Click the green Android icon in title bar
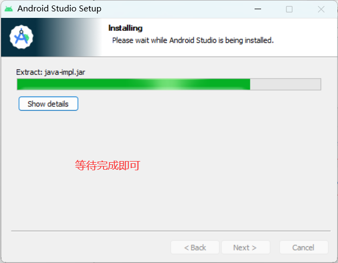 pos(9,9)
